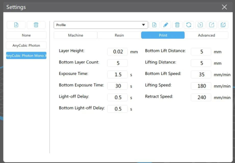Click the Retract Speed value field
This screenshot has height=163, width=235.
[x=201, y=97]
